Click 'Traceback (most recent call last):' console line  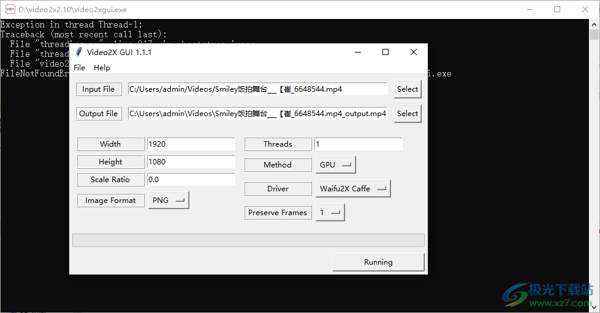point(83,34)
